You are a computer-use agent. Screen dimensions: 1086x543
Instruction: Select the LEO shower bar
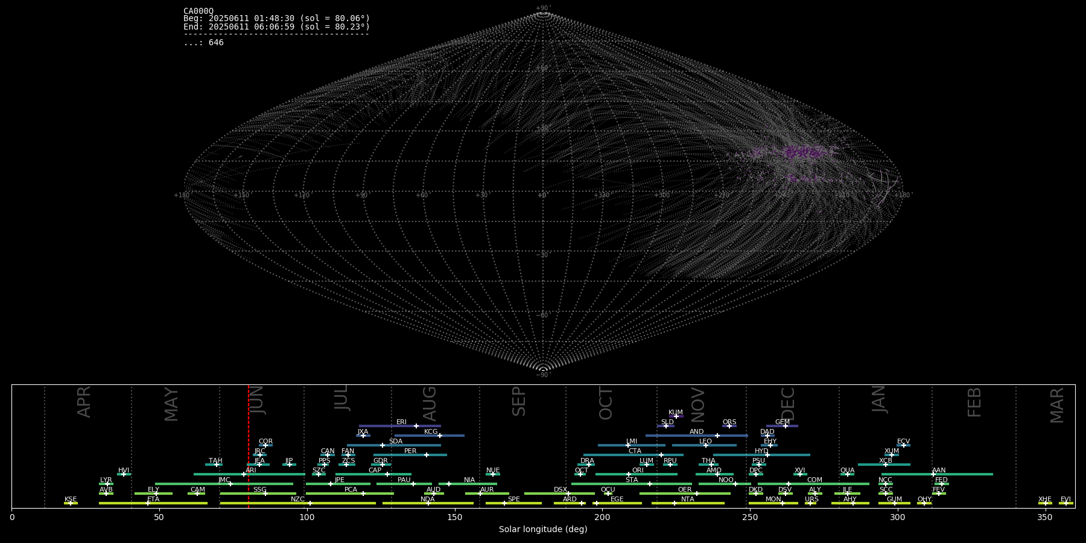pos(704,445)
